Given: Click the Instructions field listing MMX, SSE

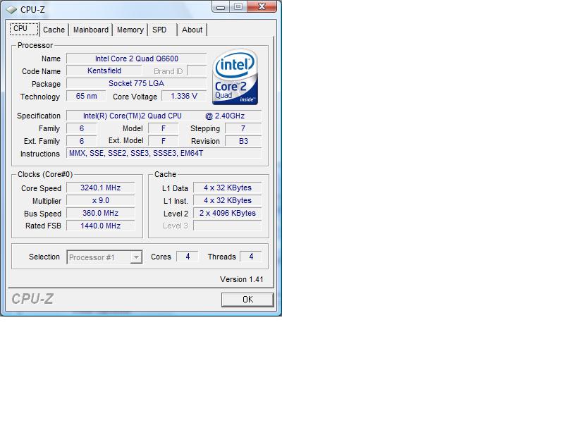Looking at the screenshot, I should 164,153.
